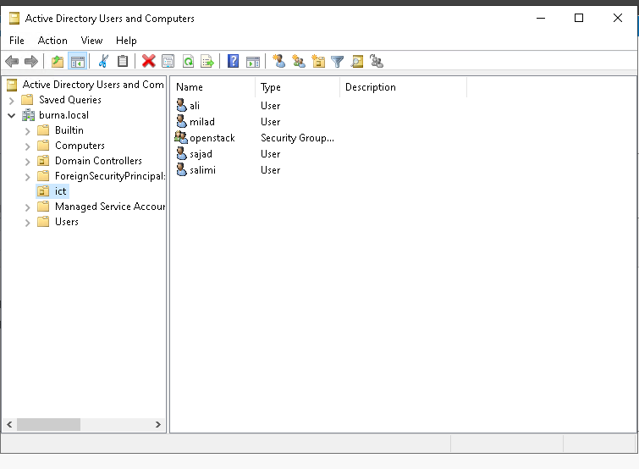Click the Create new user icon

point(278,61)
